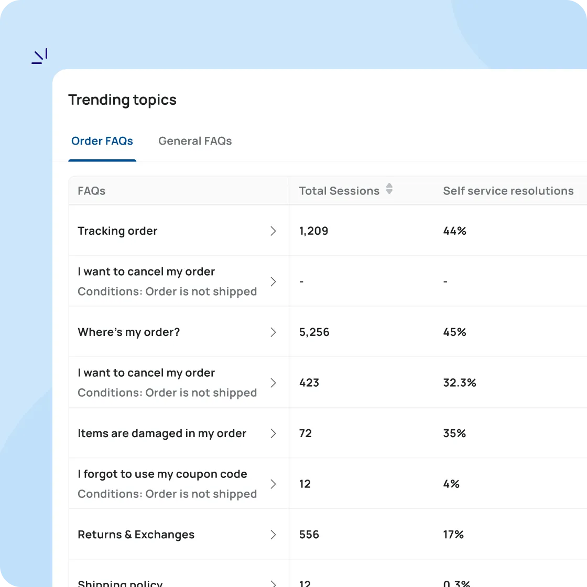Select the arrow icon beside Returns & Exchanges
Viewport: 587px width, 587px height.
(x=273, y=534)
